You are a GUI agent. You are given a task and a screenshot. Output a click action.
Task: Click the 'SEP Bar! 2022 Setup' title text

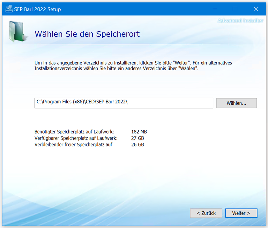click(37, 9)
